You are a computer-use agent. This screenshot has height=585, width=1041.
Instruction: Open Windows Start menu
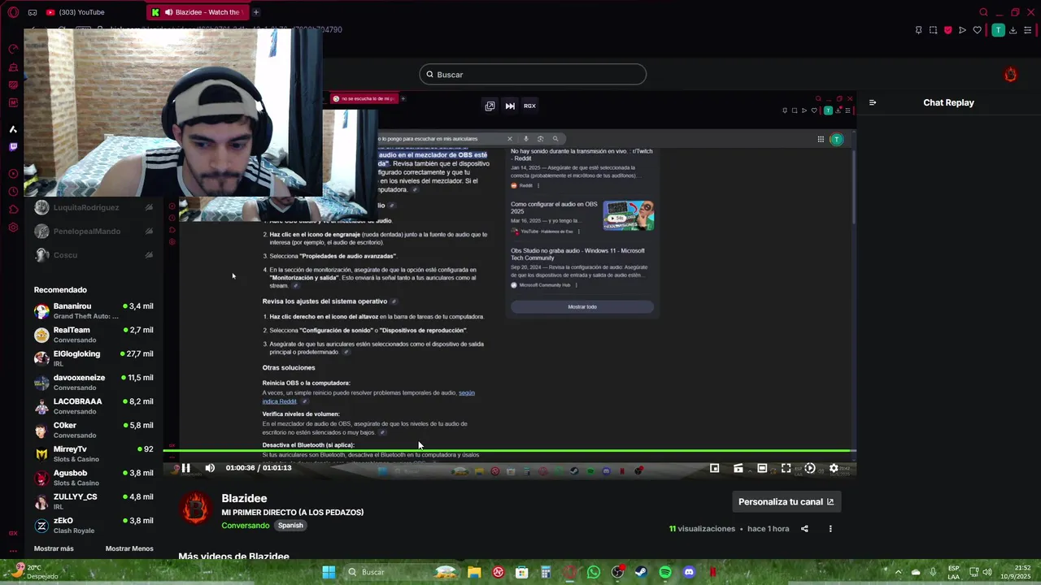point(329,572)
